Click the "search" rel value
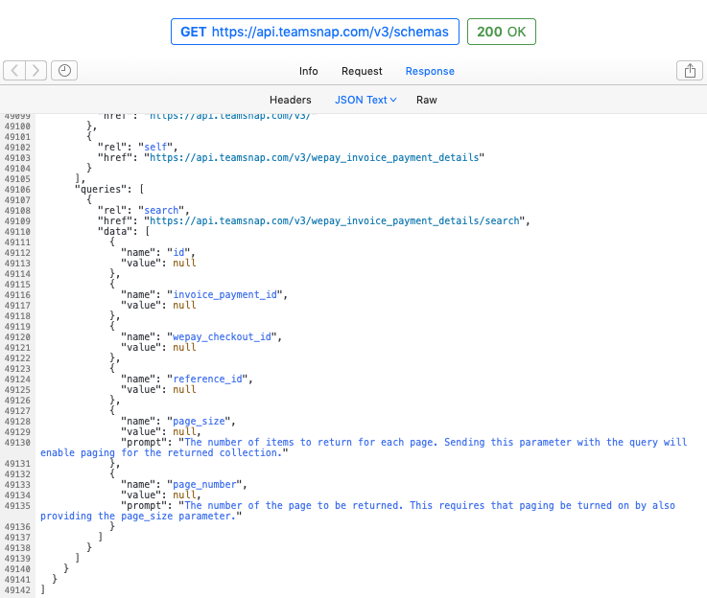Viewport: 707px width, 598px height. pos(161,210)
